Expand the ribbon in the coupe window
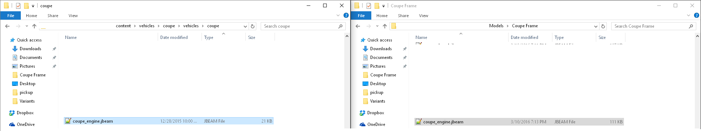 pyautogui.click(x=338, y=16)
